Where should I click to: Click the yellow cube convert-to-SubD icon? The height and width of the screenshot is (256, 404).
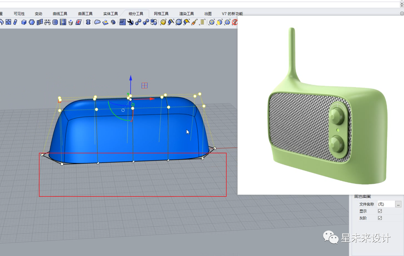coord(163,22)
